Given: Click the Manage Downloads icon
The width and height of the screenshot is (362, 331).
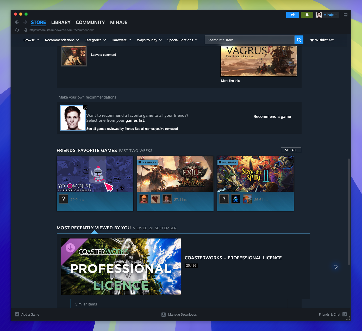Looking at the screenshot, I should (164, 314).
